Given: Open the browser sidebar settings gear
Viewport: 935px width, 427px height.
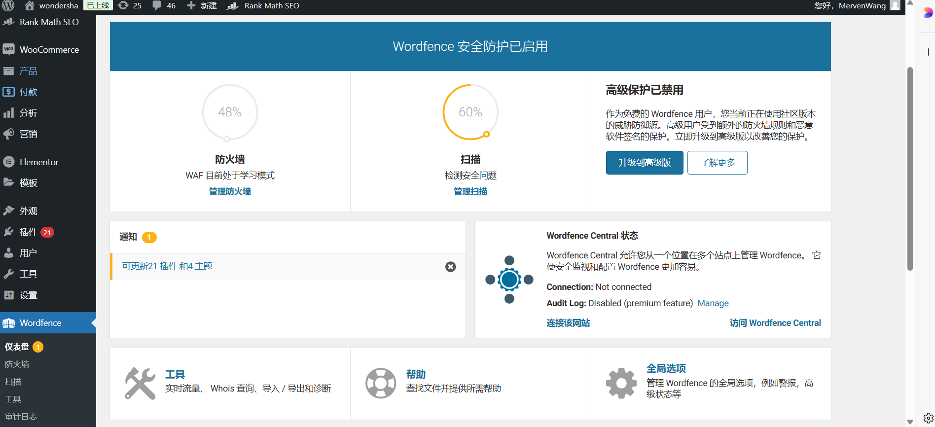Looking at the screenshot, I should pyautogui.click(x=928, y=418).
